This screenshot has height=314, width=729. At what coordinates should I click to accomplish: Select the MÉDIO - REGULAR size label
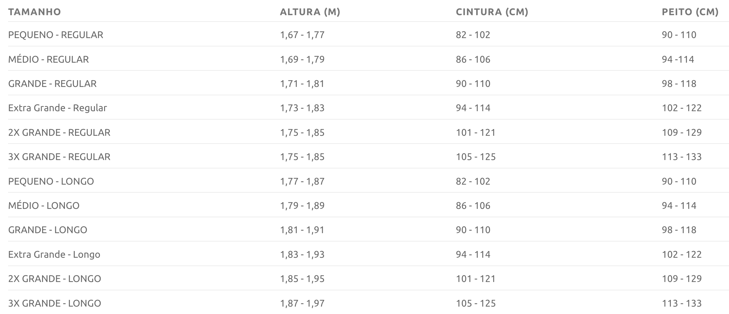[48, 59]
